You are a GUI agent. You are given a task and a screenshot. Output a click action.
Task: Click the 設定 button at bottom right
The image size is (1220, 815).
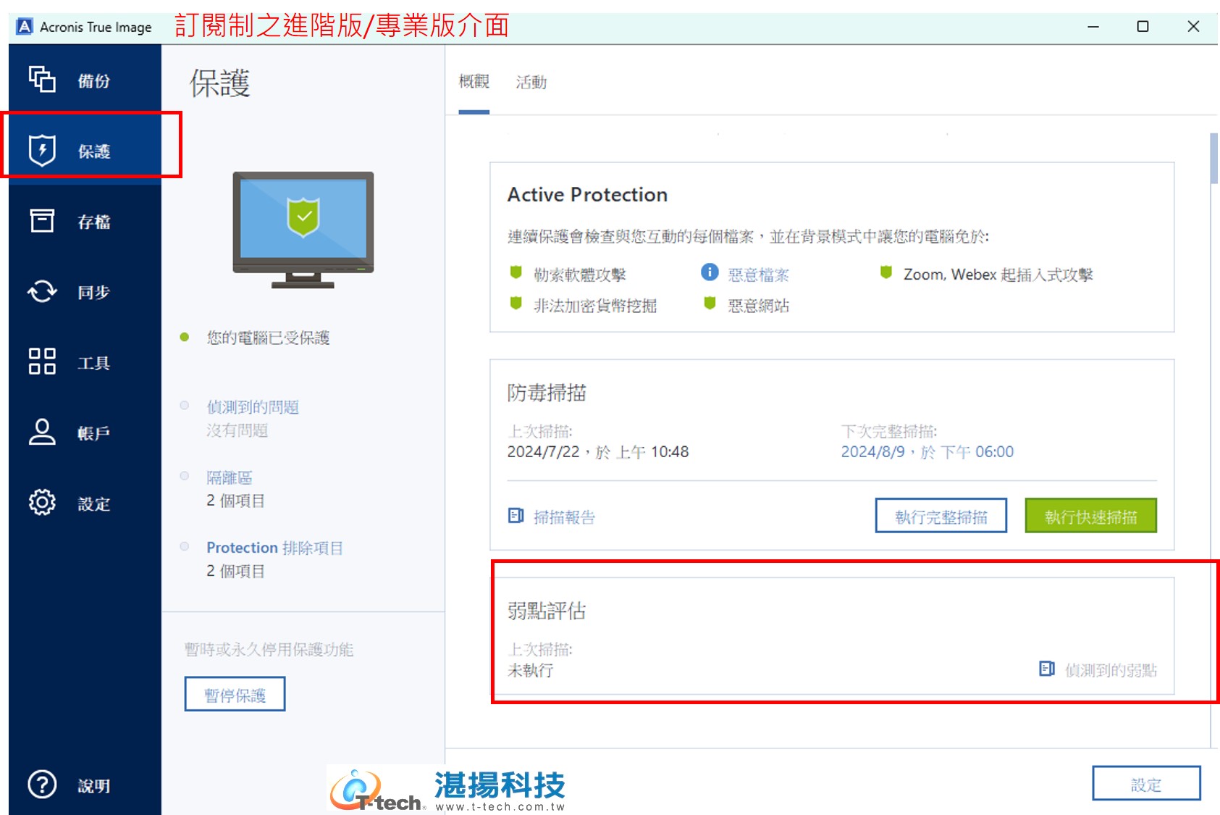1145,784
